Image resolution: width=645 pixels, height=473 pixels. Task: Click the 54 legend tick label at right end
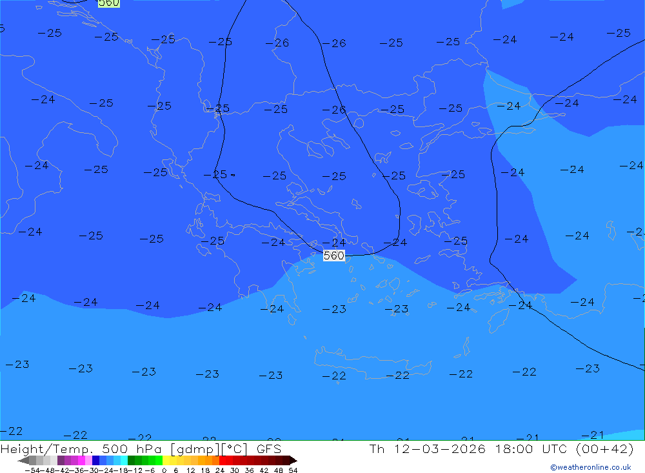[x=293, y=470]
